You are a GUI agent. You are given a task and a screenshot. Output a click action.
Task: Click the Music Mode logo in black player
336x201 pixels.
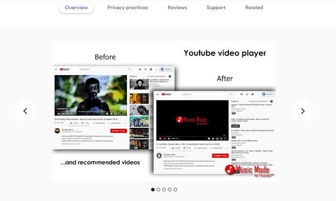pyautogui.click(x=192, y=120)
